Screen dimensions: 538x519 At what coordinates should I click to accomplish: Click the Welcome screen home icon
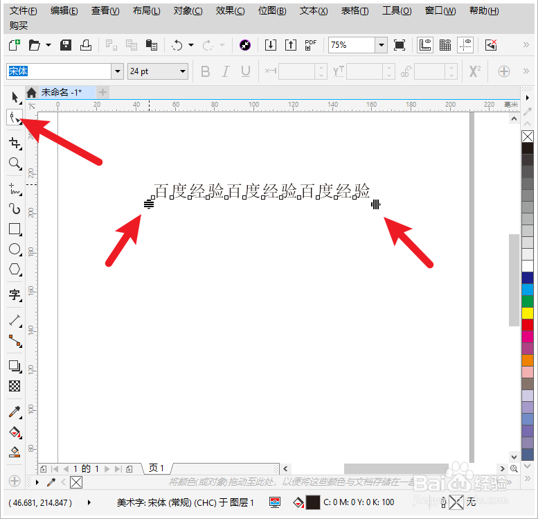pyautogui.click(x=32, y=92)
